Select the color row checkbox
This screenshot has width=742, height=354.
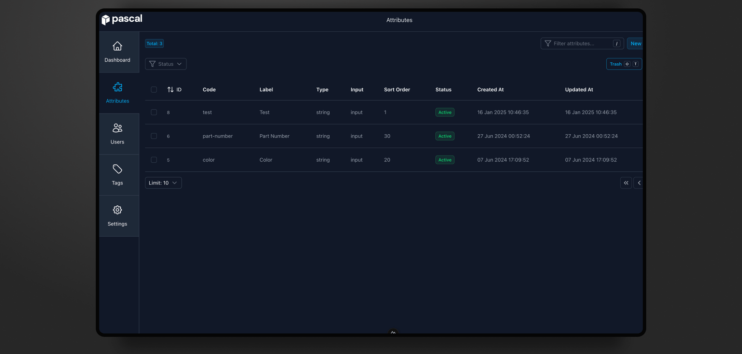(154, 160)
